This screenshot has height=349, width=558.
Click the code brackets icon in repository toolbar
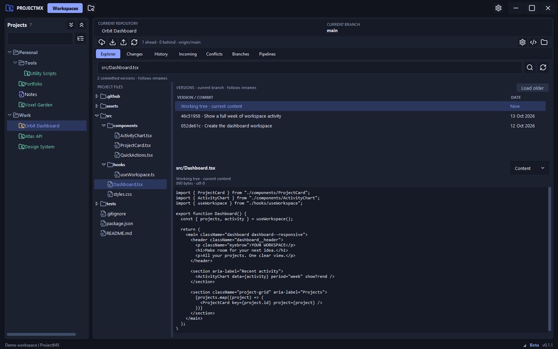pos(533,42)
